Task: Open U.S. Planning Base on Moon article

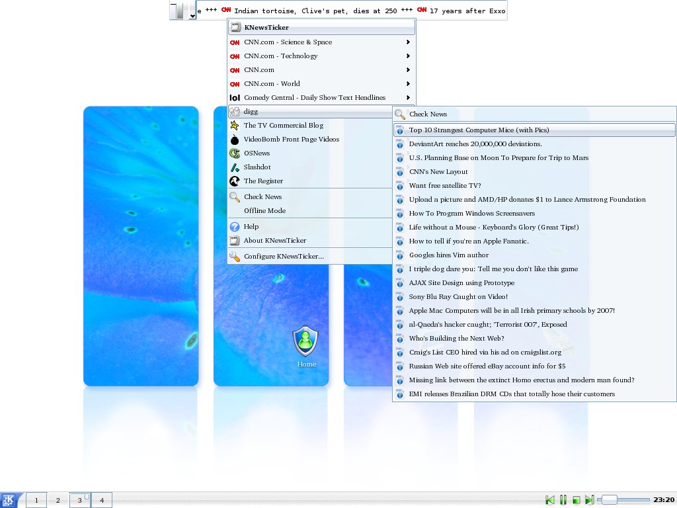Action: tap(534, 157)
